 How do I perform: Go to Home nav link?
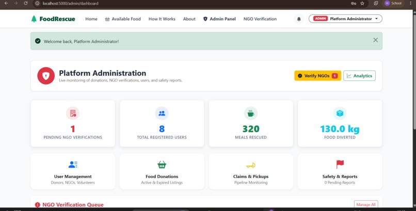[91, 19]
